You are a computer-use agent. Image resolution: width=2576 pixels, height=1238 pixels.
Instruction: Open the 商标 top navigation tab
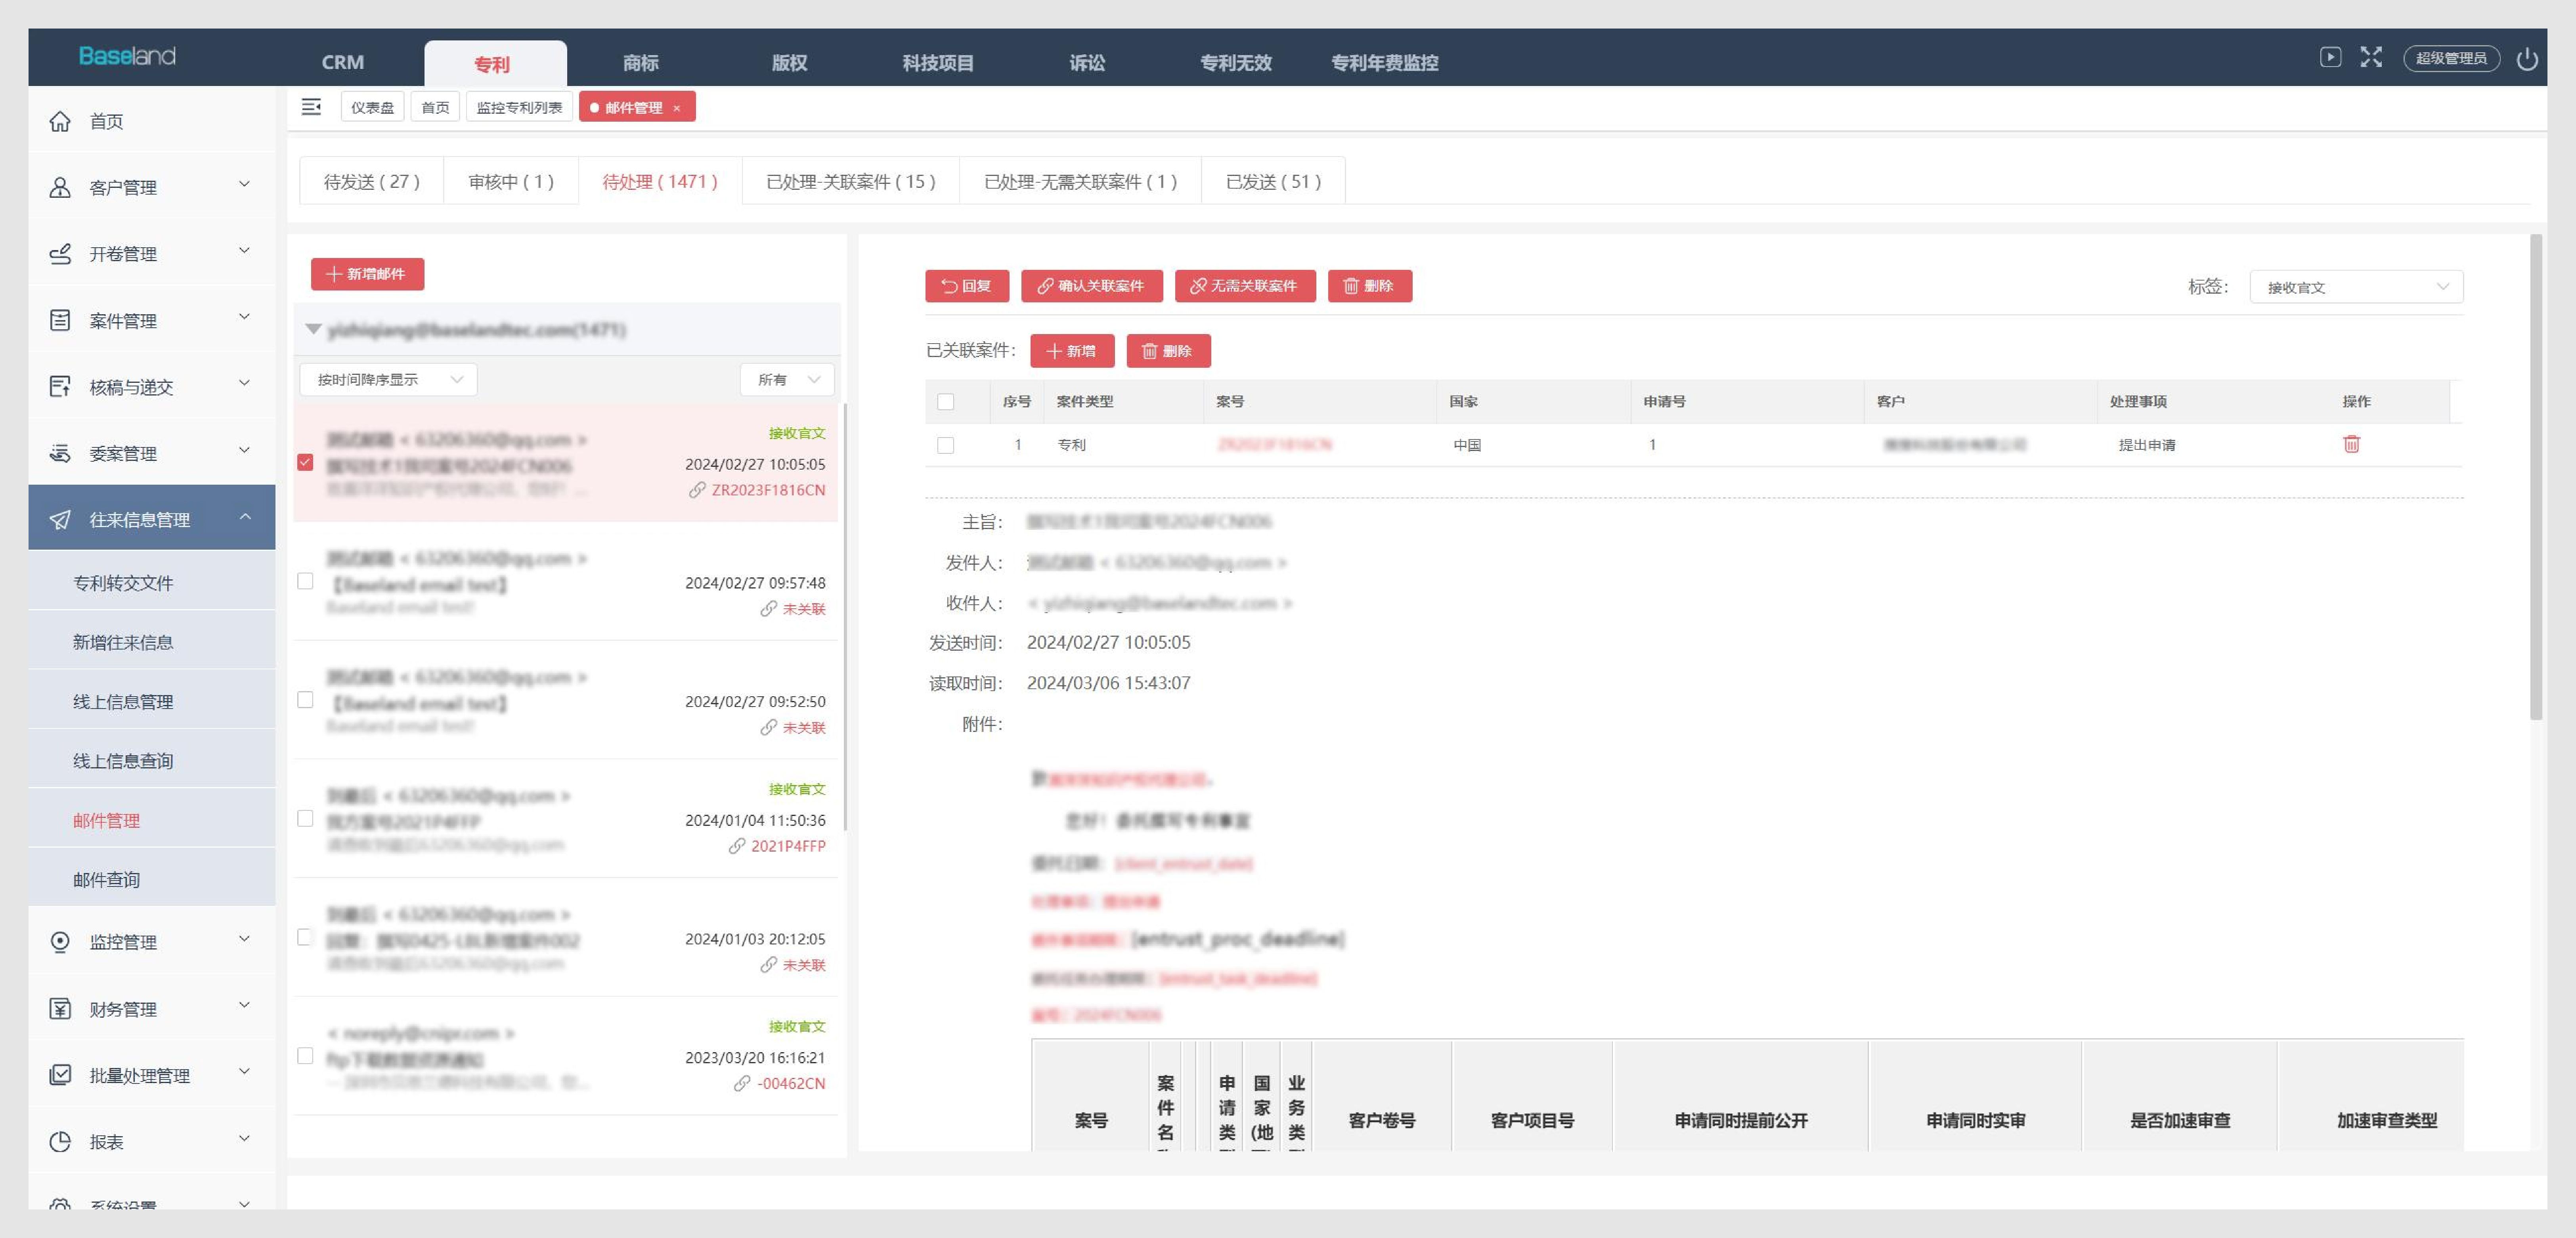click(x=641, y=63)
